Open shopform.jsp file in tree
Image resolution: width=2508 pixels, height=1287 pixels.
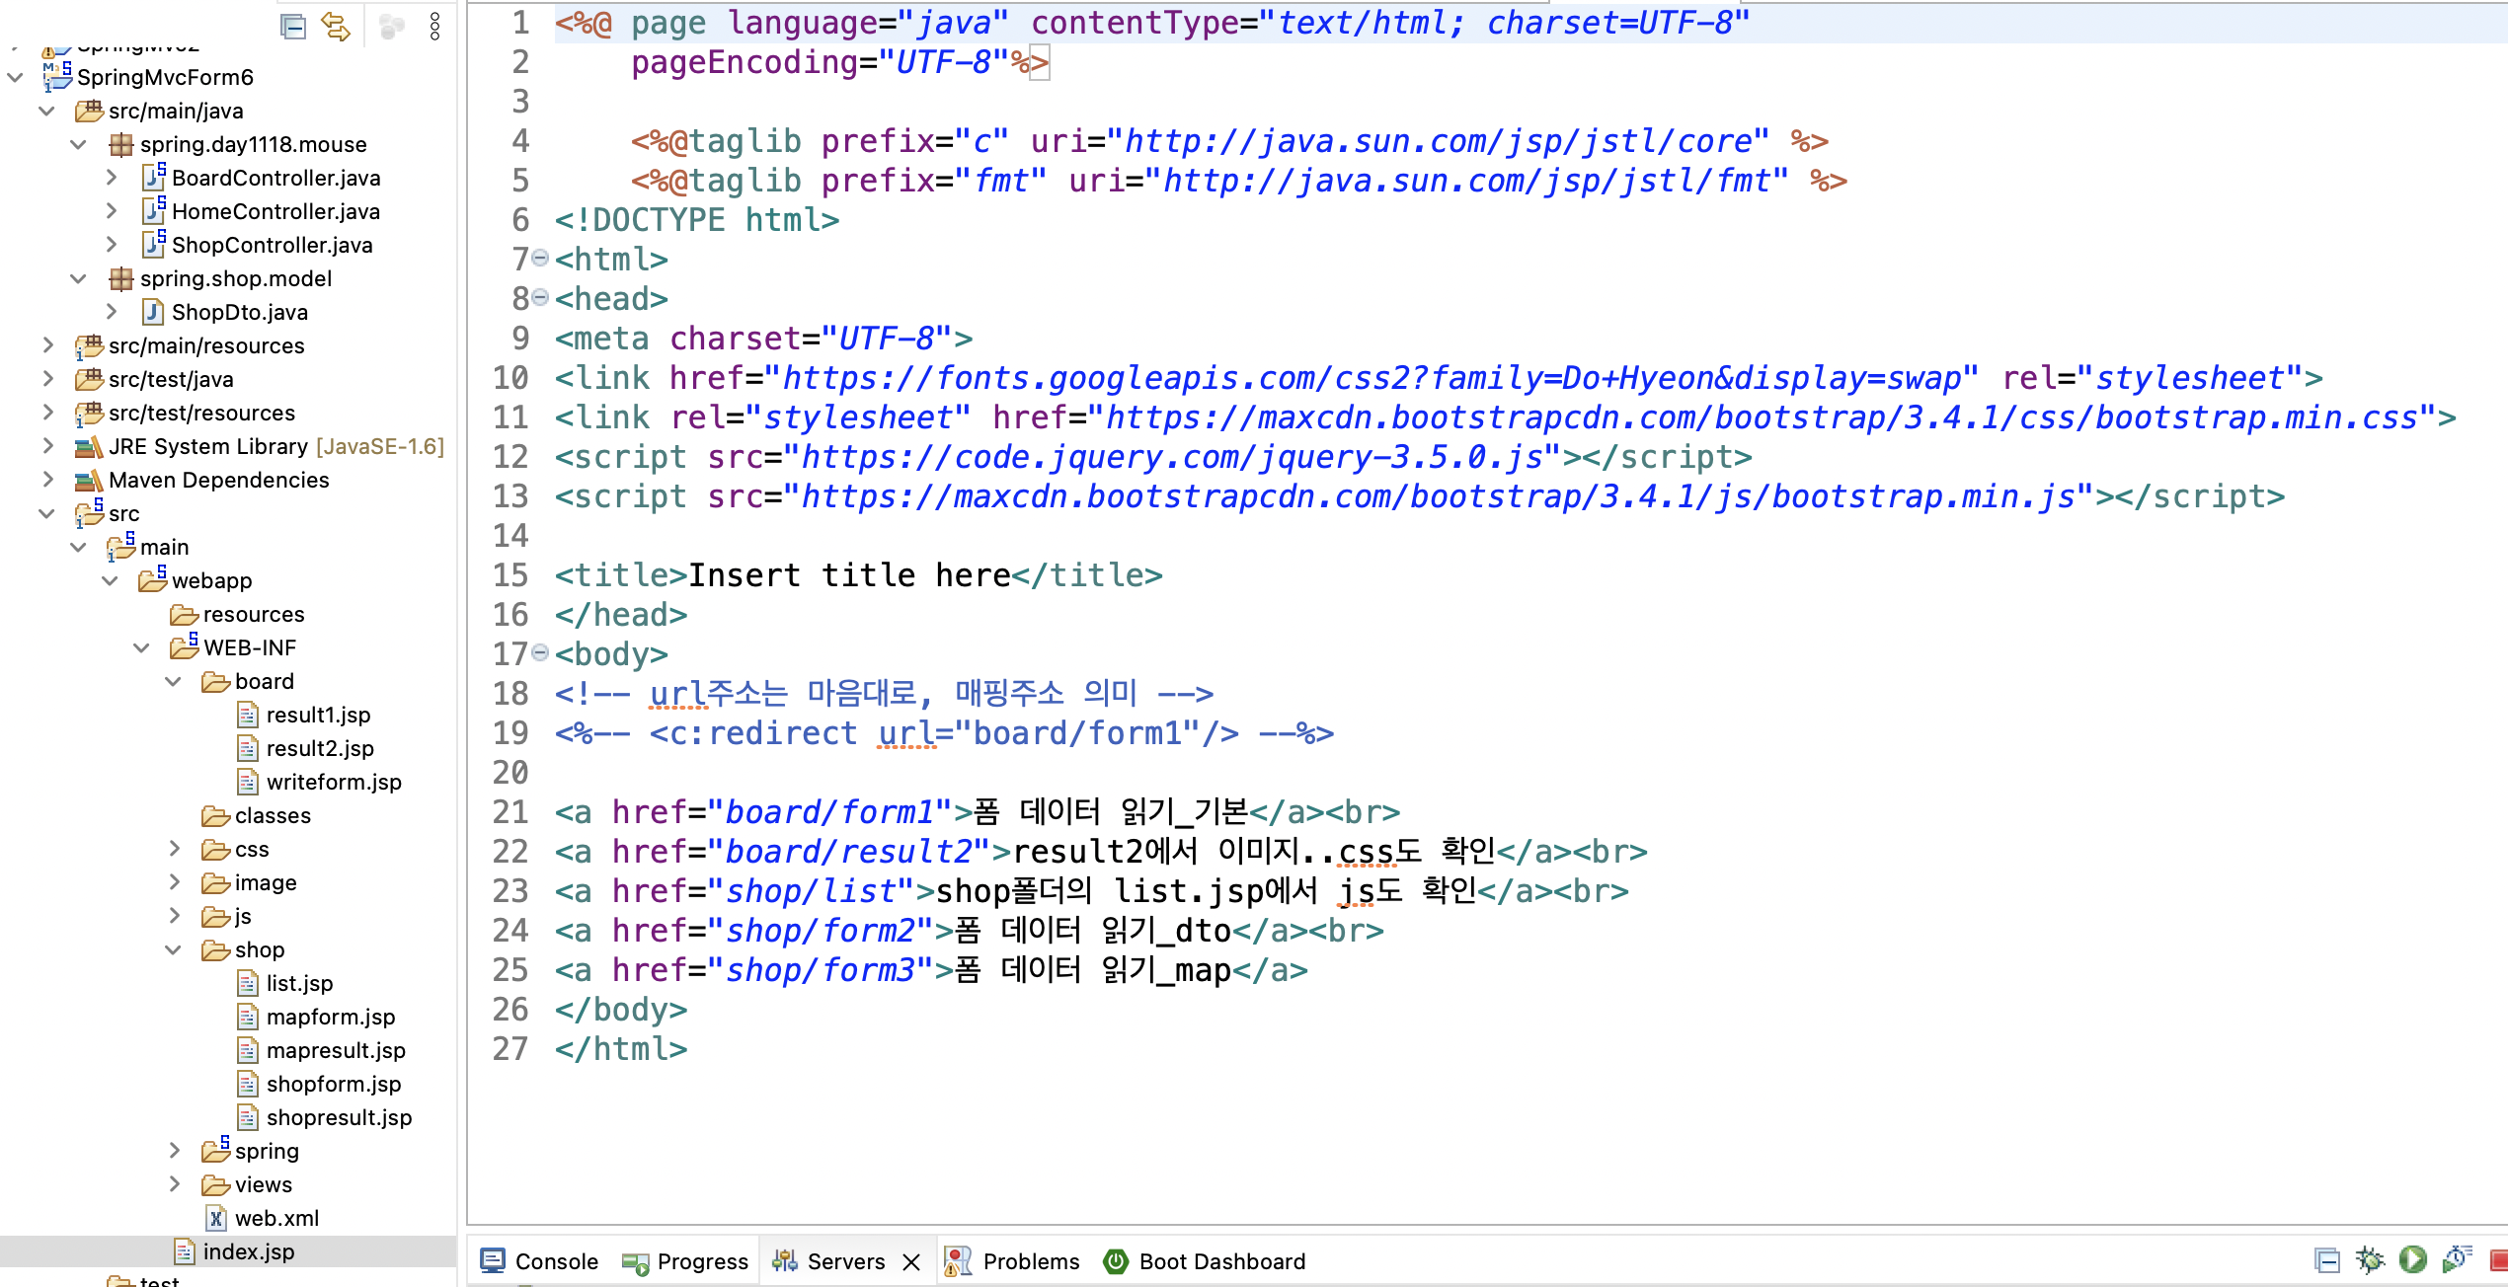(x=333, y=1084)
